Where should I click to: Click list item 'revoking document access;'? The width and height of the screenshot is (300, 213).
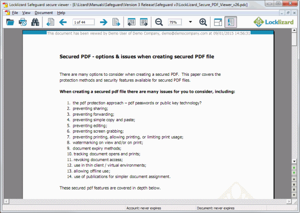[98, 160]
